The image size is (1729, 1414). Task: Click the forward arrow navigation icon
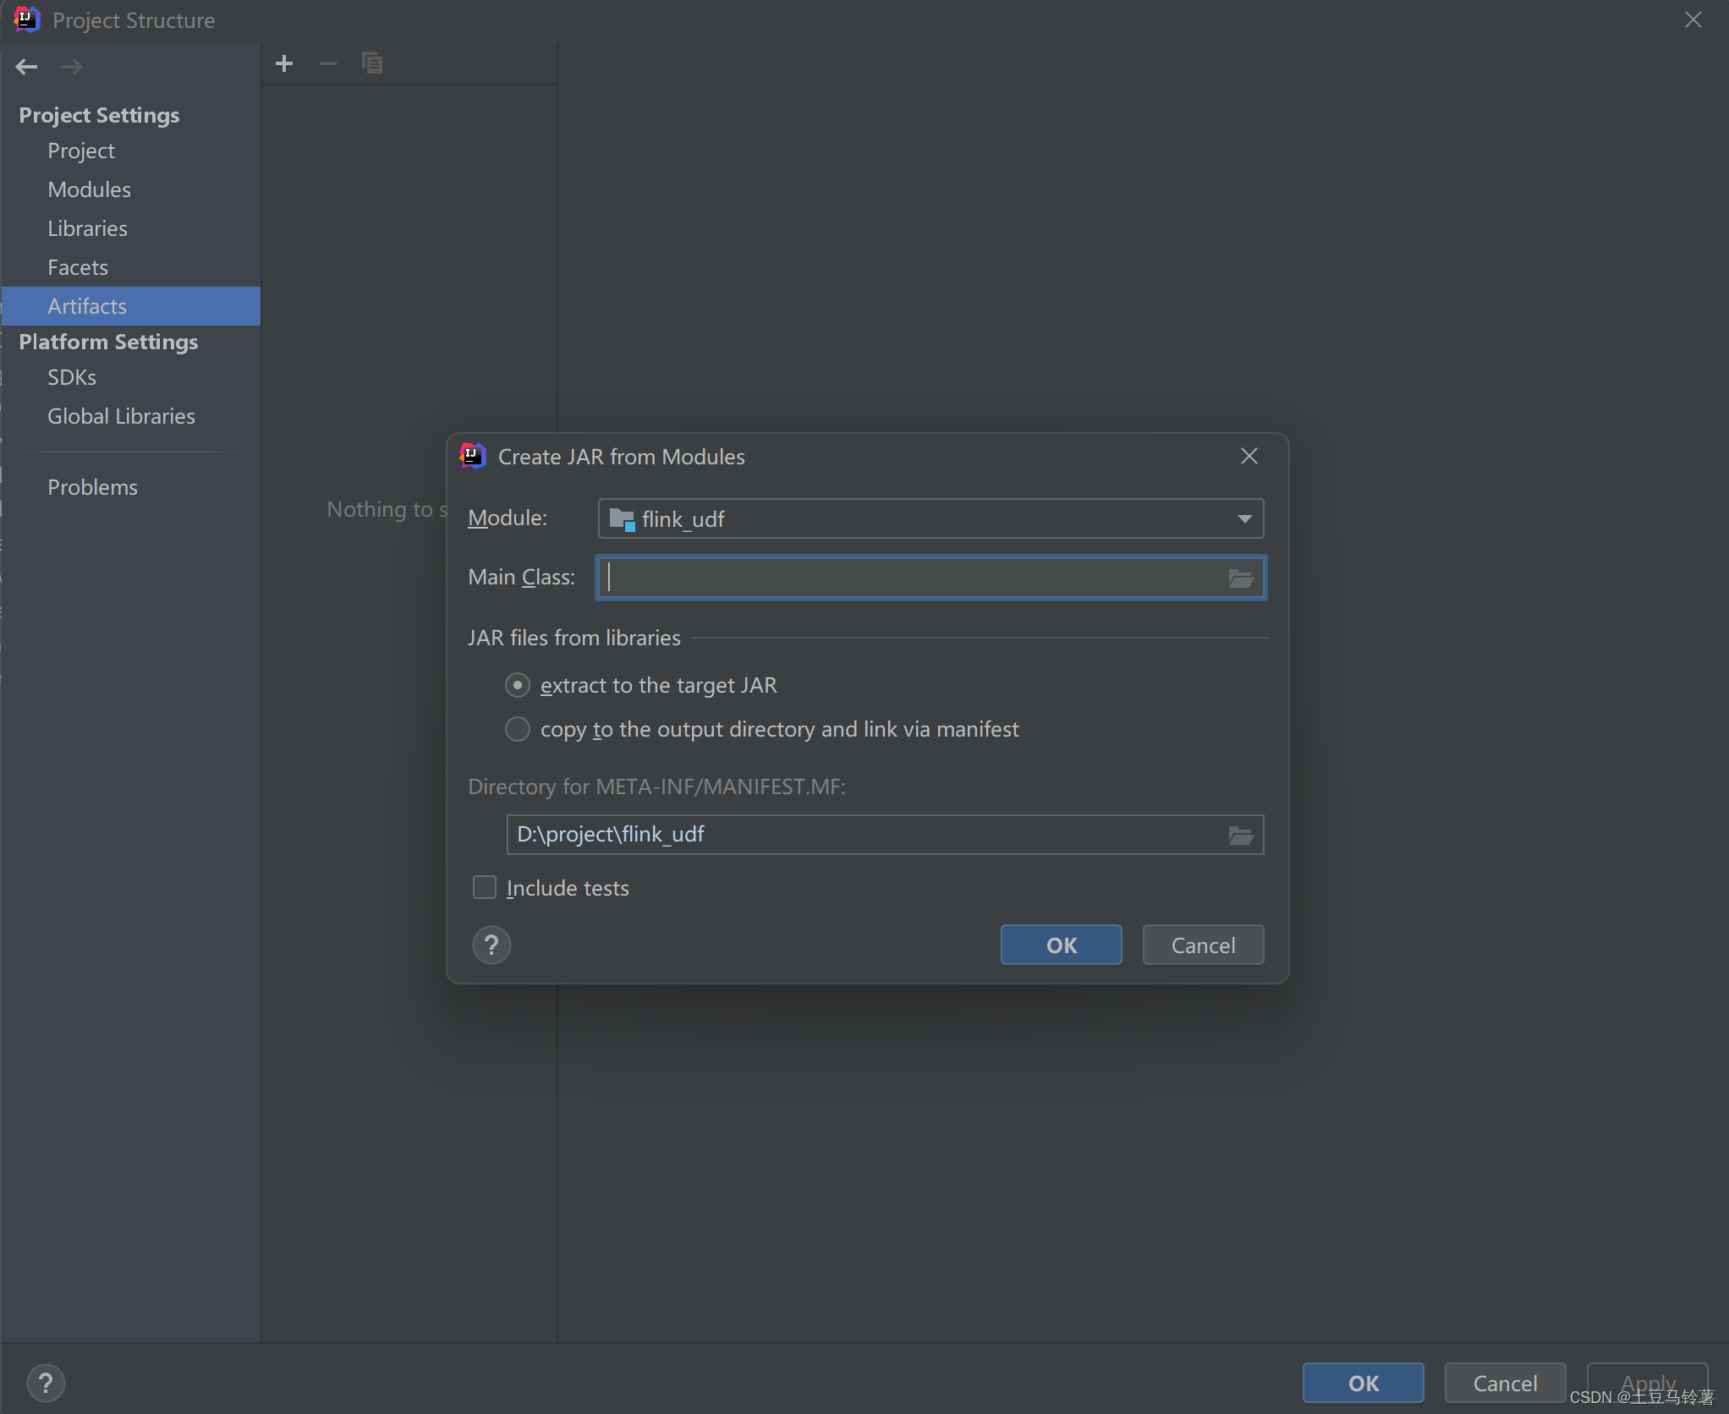pyautogui.click(x=72, y=67)
